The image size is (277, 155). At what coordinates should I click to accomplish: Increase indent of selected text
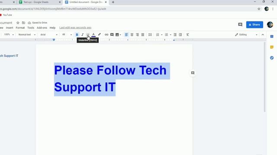coord(180,34)
